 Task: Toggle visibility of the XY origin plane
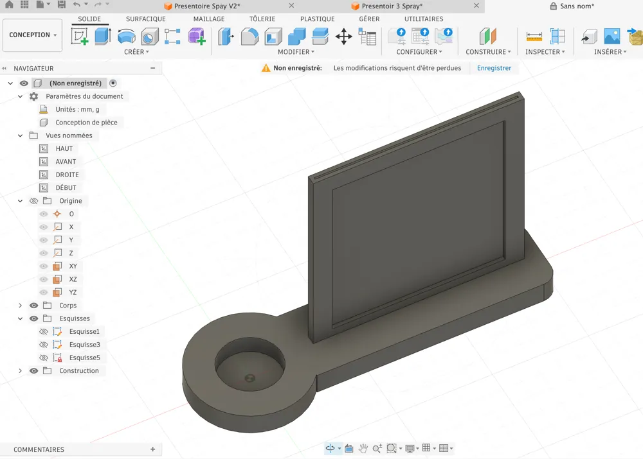[x=44, y=266]
